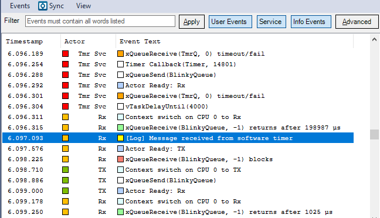The height and width of the screenshot is (218, 380).
Task: Sort by Event Text column header
Action: point(140,42)
